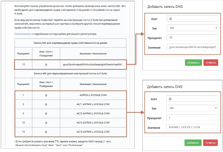Select ALT1.ASPMX.L.GOOGLE.COM table cell

[x=93, y=104]
